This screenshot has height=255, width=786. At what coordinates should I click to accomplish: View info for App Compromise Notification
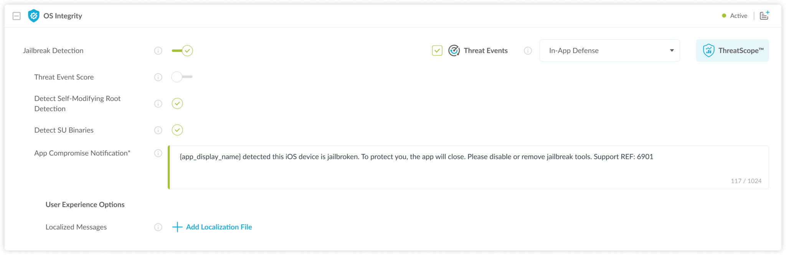point(158,153)
